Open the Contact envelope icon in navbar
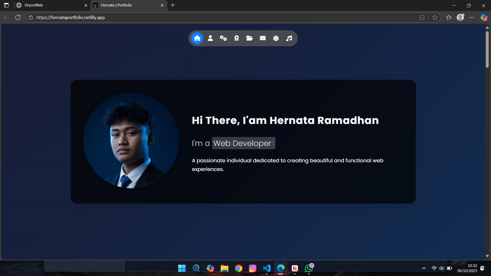 pos(263,38)
